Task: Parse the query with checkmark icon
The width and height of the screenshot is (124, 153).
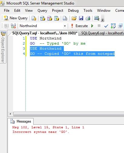Action: pyautogui.click(x=106, y=26)
